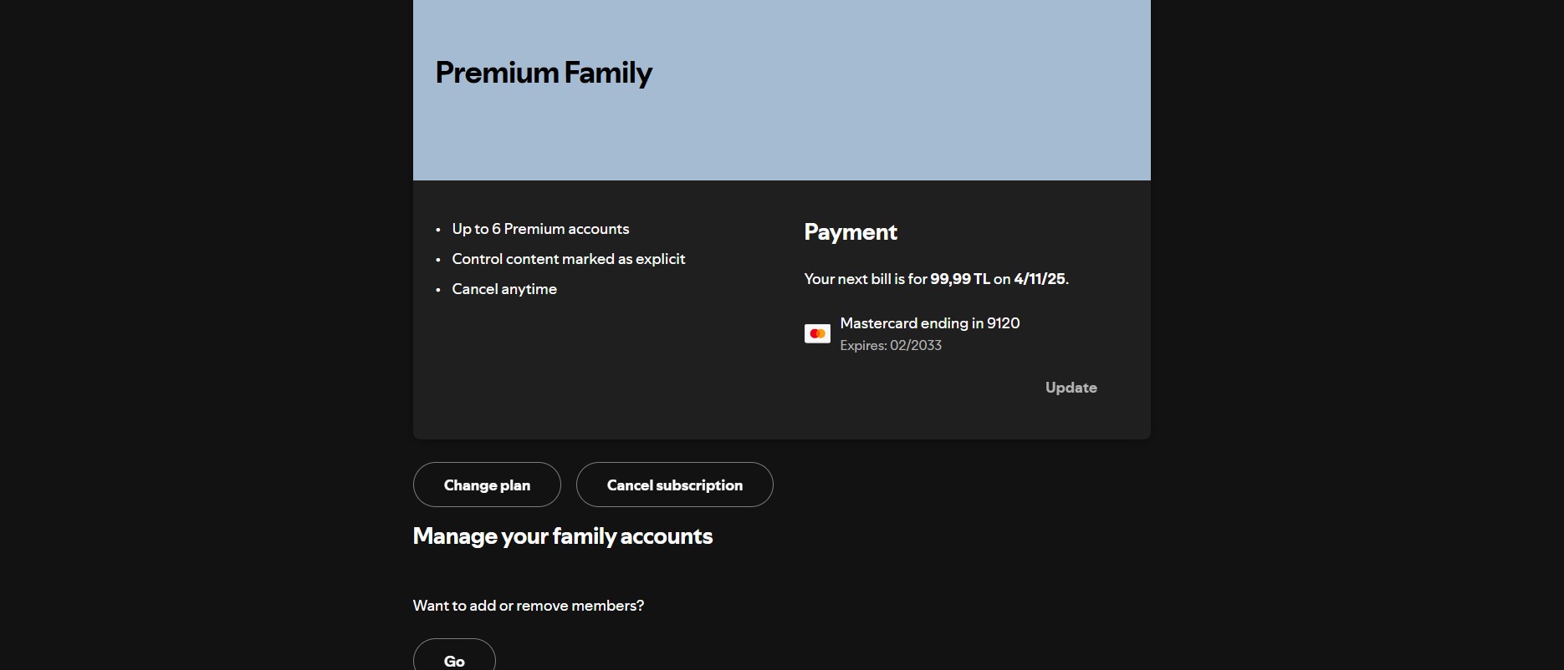Click the Mastercard ending in 9120 text

pos(930,323)
